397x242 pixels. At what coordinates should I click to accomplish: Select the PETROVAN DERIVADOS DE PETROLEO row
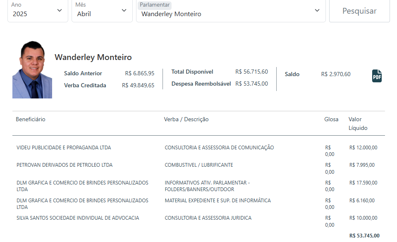click(x=65, y=165)
